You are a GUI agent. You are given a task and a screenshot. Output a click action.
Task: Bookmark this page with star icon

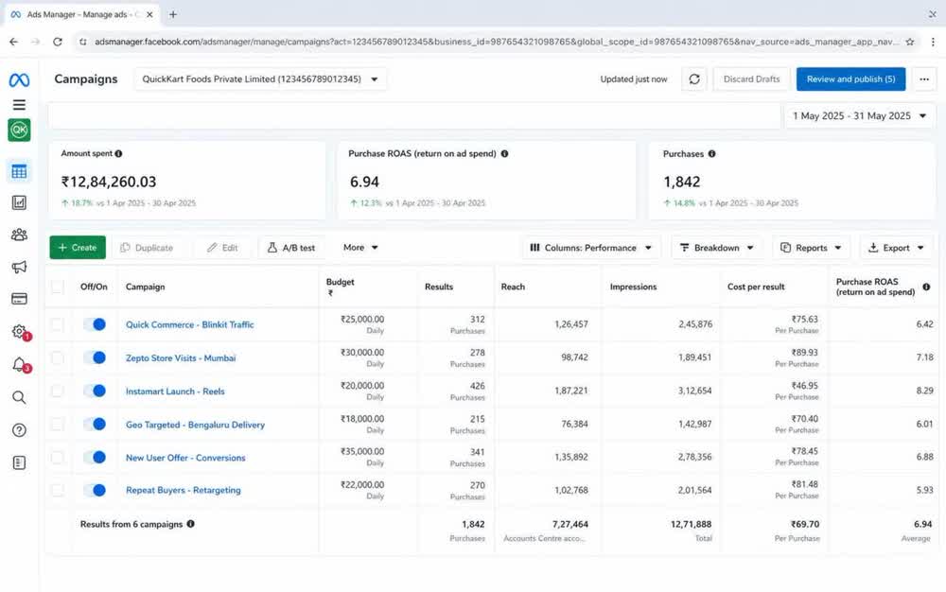point(910,42)
